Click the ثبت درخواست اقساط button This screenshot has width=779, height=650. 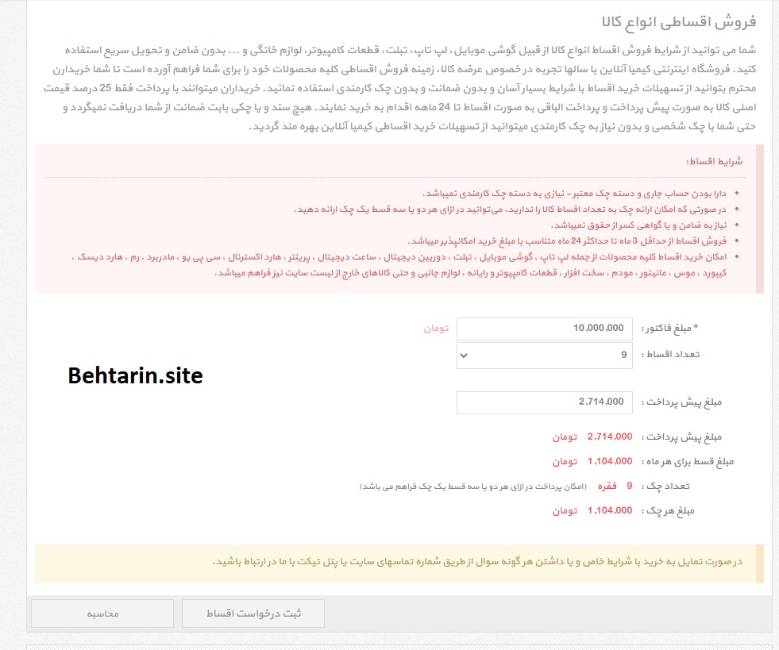pyautogui.click(x=253, y=613)
